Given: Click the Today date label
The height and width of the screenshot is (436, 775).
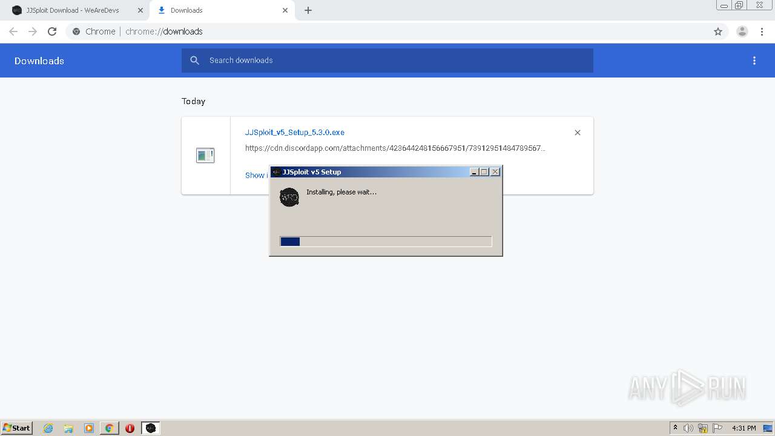Looking at the screenshot, I should pos(194,101).
